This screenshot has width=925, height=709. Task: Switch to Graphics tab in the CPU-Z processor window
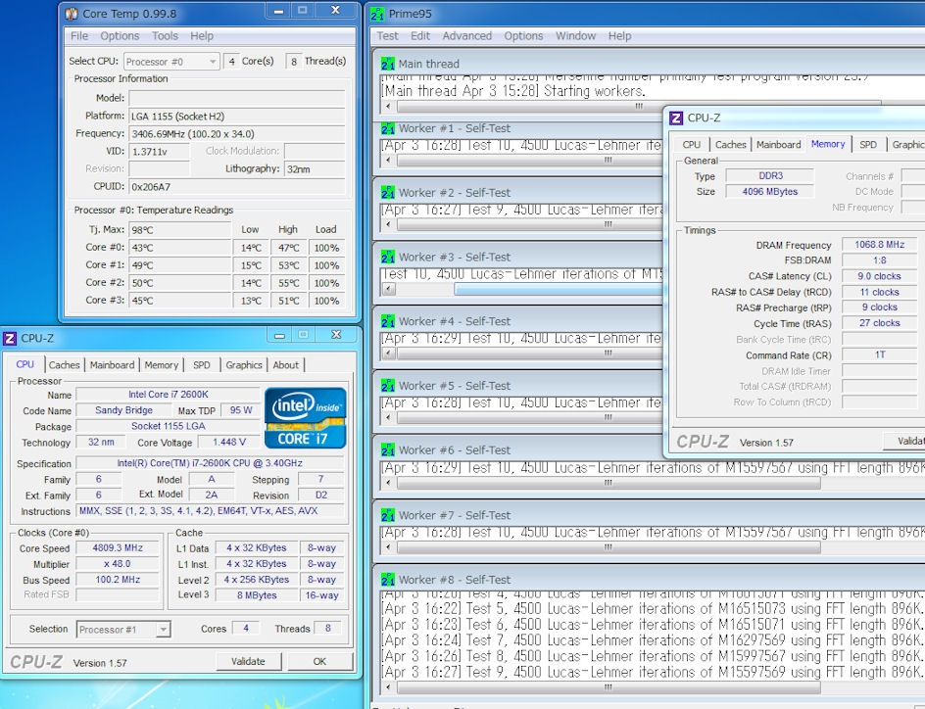coord(244,365)
